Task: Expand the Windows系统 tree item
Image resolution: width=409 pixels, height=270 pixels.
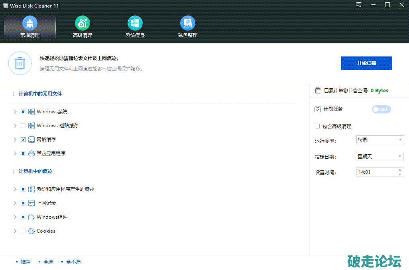Action: coord(15,112)
